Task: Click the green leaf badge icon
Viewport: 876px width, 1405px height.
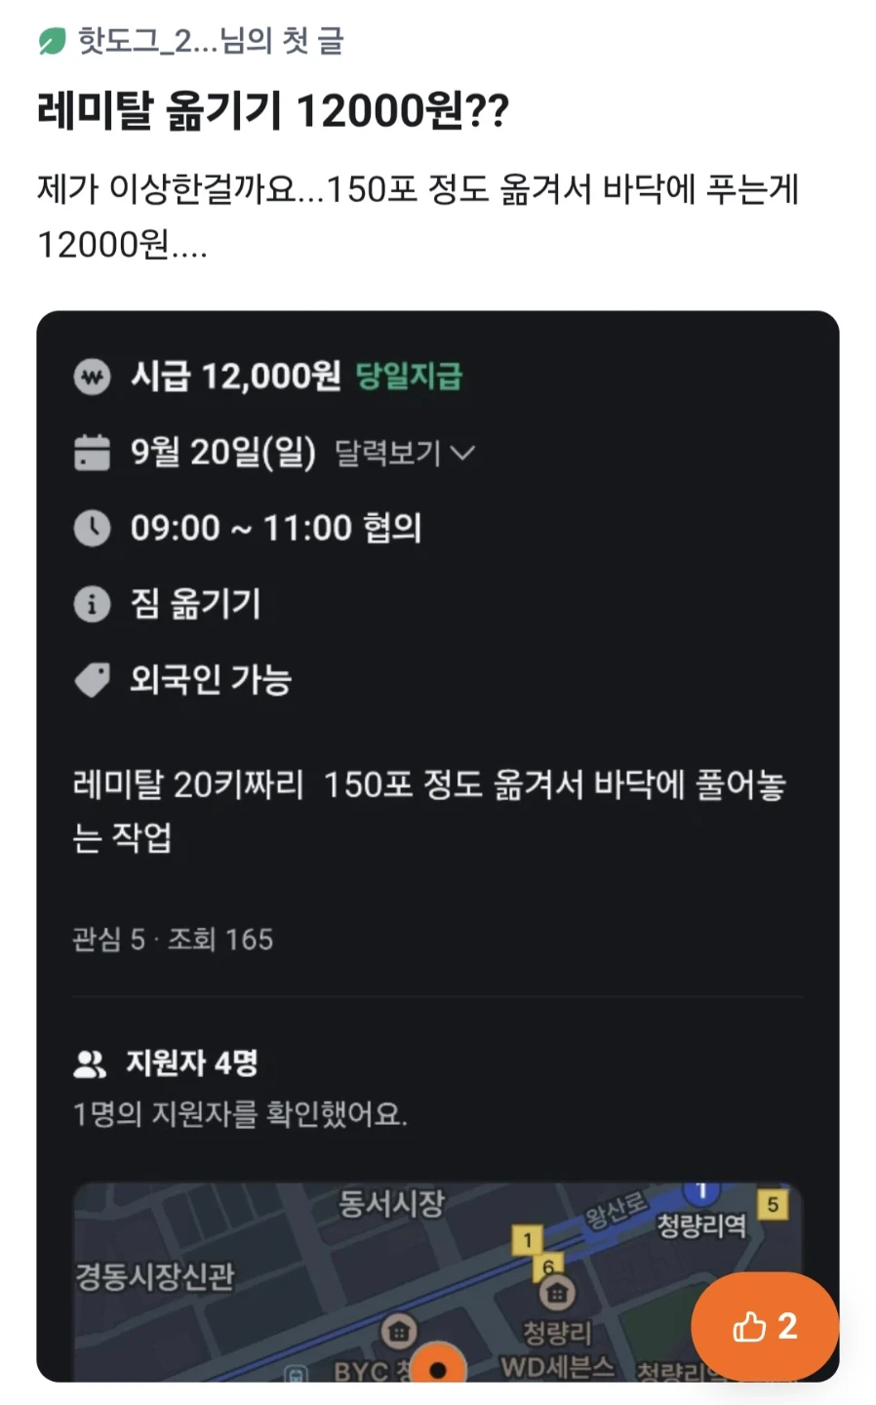Action: (x=52, y=42)
